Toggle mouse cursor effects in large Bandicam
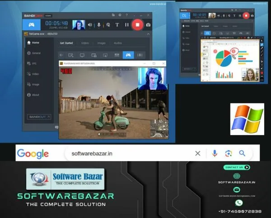Screen dimensions: 271x218 click(x=108, y=25)
